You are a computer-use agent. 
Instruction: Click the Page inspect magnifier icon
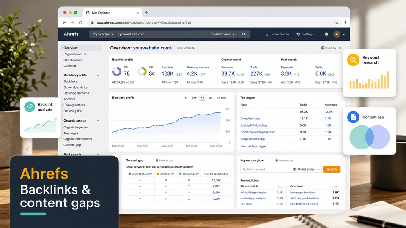tap(85, 54)
